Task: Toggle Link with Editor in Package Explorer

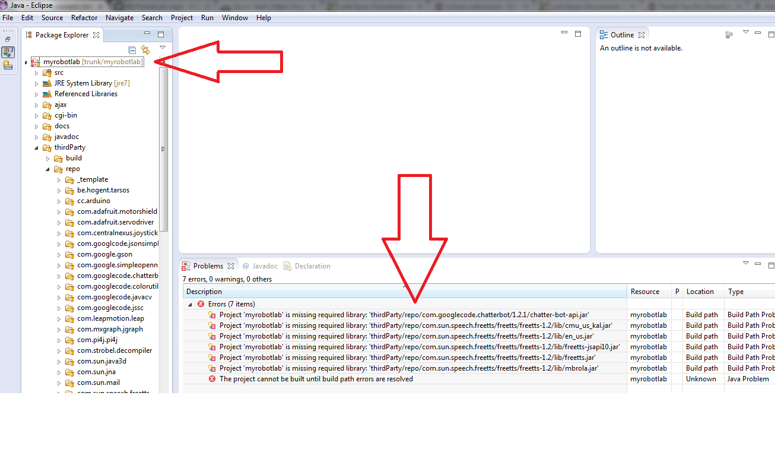Action: pyautogui.click(x=145, y=50)
